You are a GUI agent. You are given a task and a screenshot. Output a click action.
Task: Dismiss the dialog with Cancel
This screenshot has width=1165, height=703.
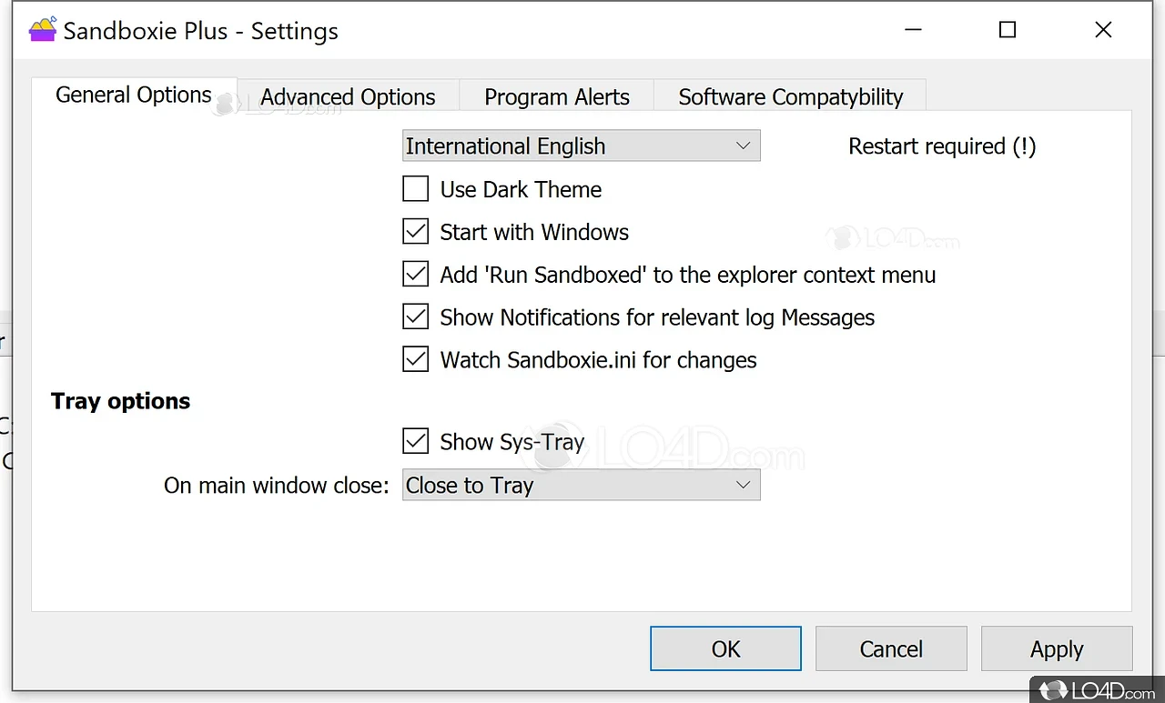pos(890,648)
